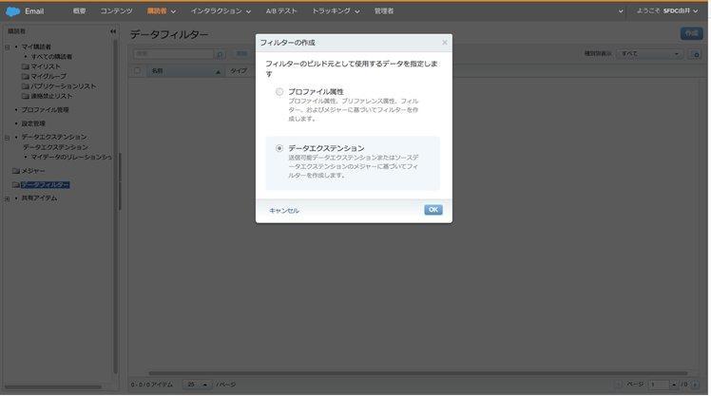The width and height of the screenshot is (711, 396).
Task: Collapse the マイ購読者 tree node
Action: point(8,47)
